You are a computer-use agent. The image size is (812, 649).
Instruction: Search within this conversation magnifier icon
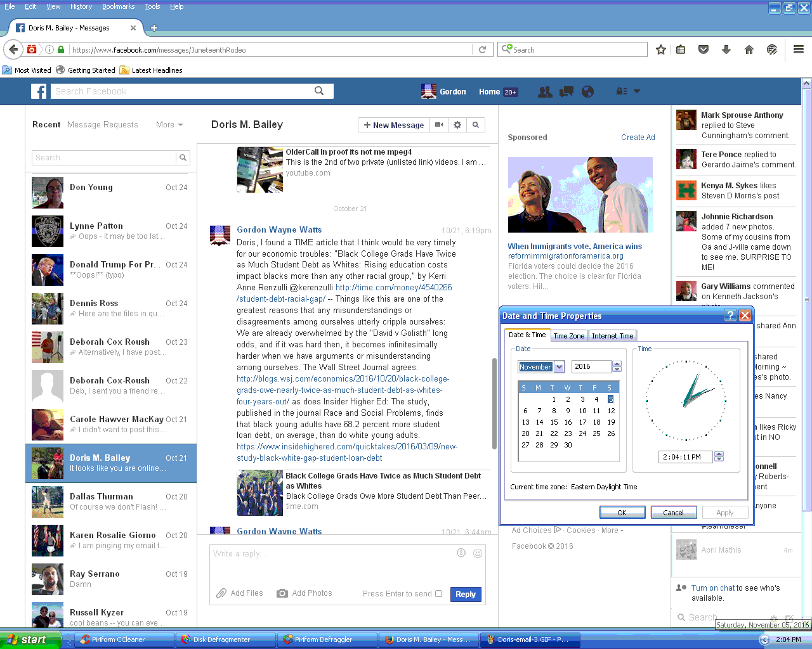(476, 125)
